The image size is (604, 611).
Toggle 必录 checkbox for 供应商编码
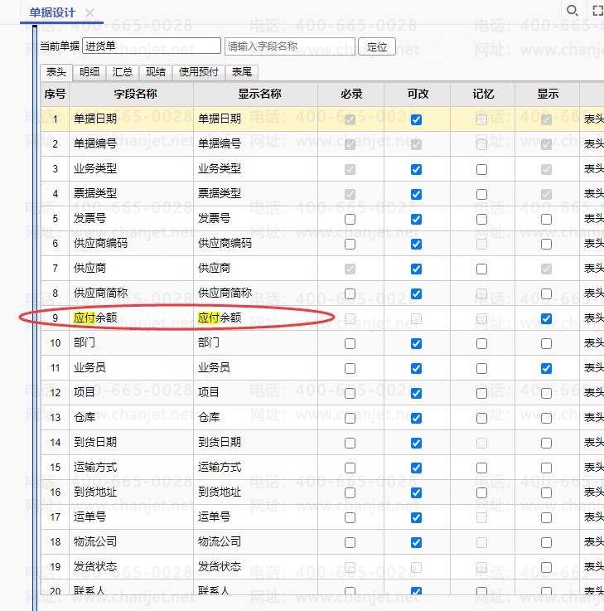coord(350,245)
